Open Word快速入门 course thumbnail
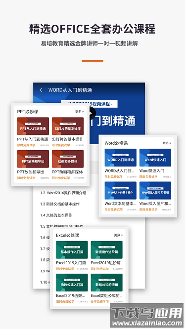Viewport: 185px width, 329px height. click(x=155, y=158)
